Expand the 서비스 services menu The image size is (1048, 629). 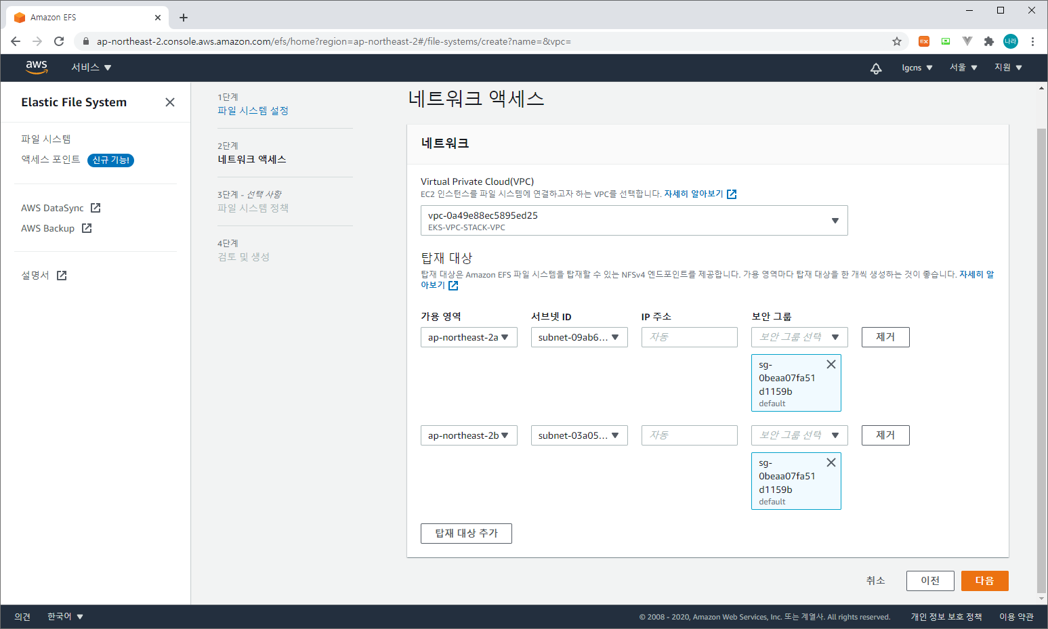91,68
